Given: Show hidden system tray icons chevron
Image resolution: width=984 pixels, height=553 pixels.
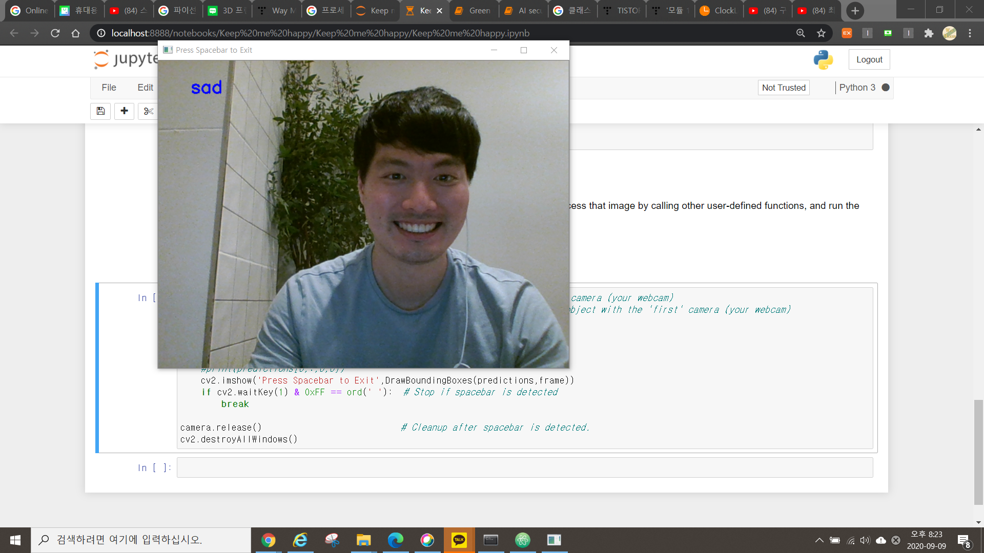Looking at the screenshot, I should [x=819, y=540].
